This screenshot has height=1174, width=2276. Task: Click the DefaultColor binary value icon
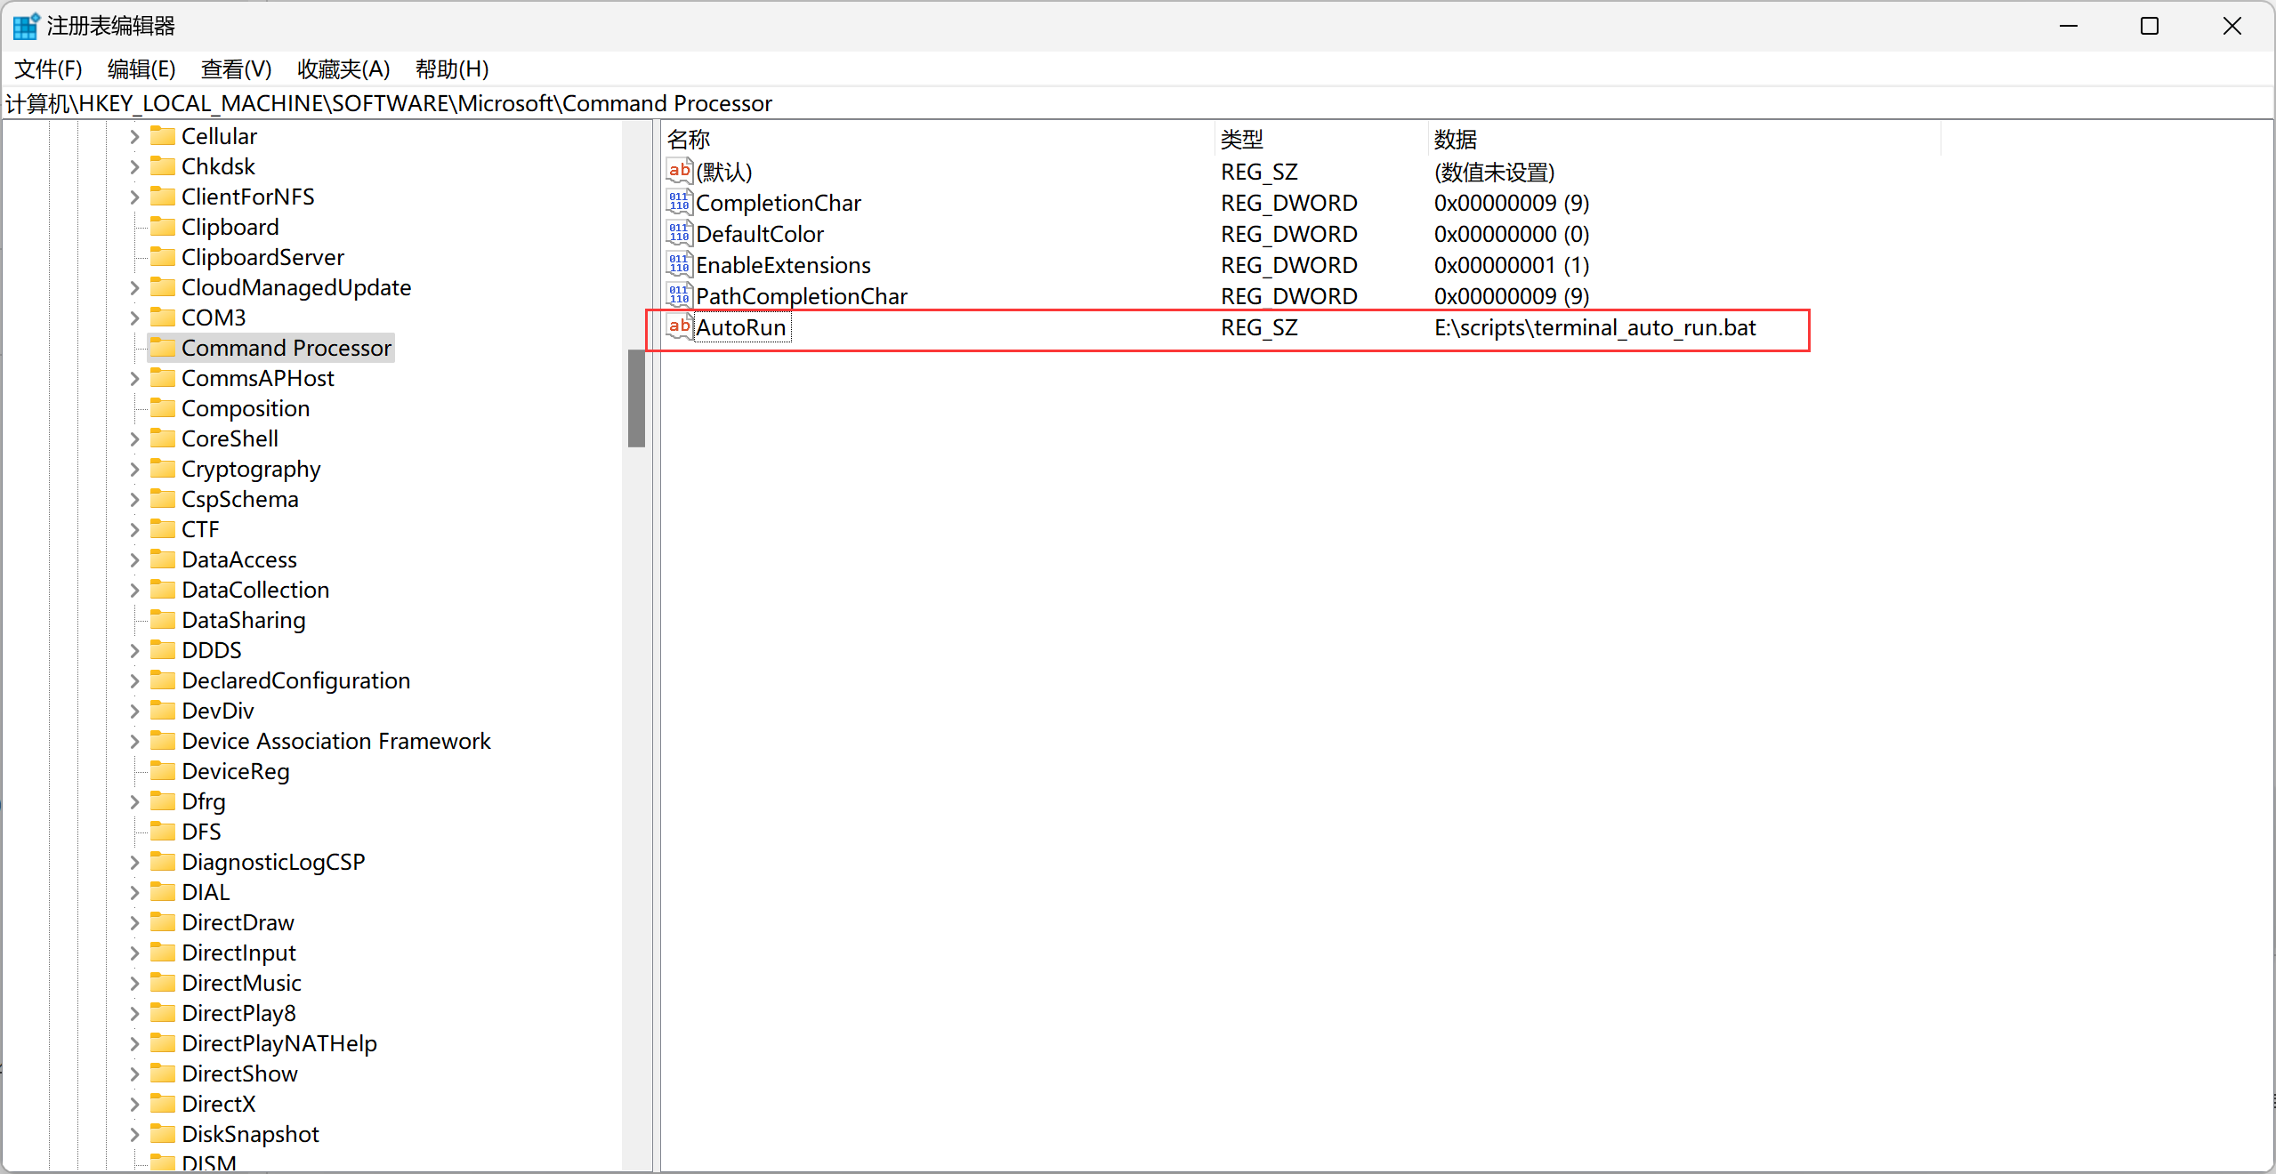click(x=679, y=234)
